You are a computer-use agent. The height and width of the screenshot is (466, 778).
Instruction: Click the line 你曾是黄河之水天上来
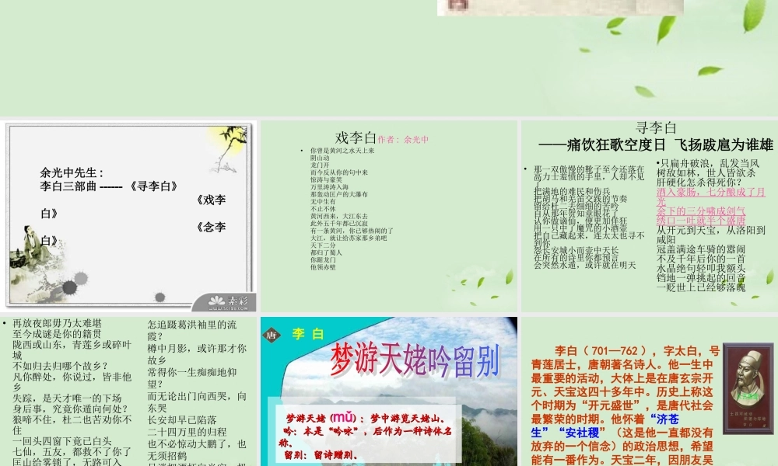pyautogui.click(x=342, y=151)
